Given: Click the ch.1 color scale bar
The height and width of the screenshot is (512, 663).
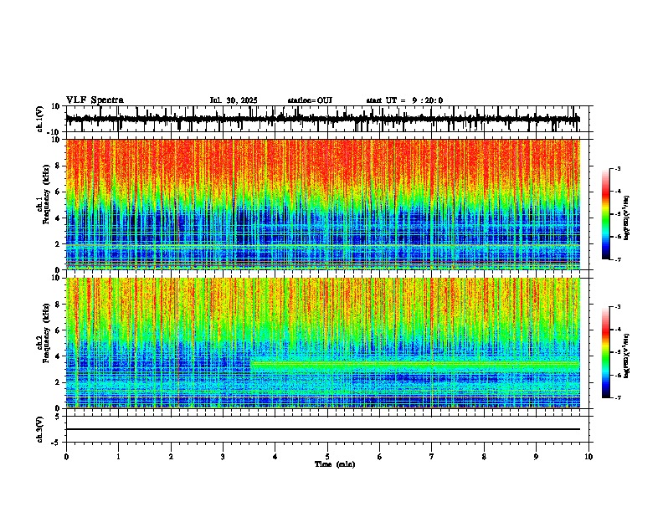Looking at the screenshot, I should (605, 214).
